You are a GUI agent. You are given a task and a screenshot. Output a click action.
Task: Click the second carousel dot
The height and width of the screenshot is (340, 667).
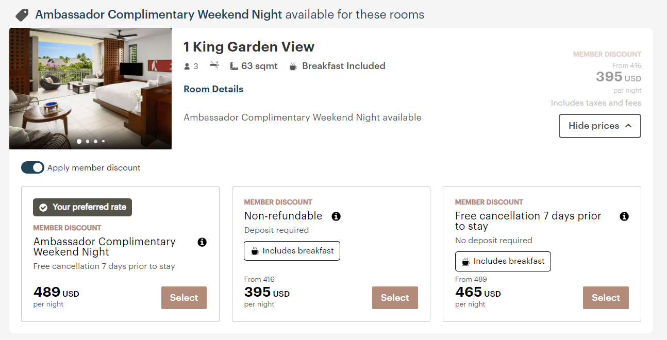87,141
